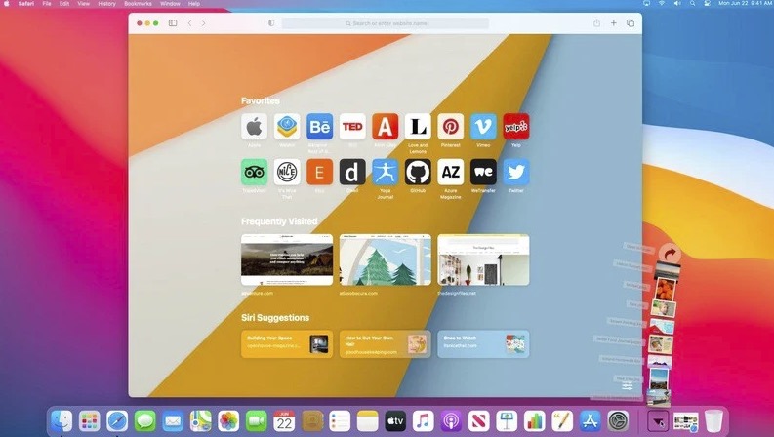
Task: Open the App Store from the Dock
Action: pyautogui.click(x=590, y=421)
